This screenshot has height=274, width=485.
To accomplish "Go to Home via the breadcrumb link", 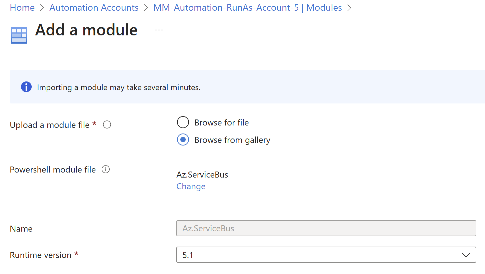I will (22, 7).
